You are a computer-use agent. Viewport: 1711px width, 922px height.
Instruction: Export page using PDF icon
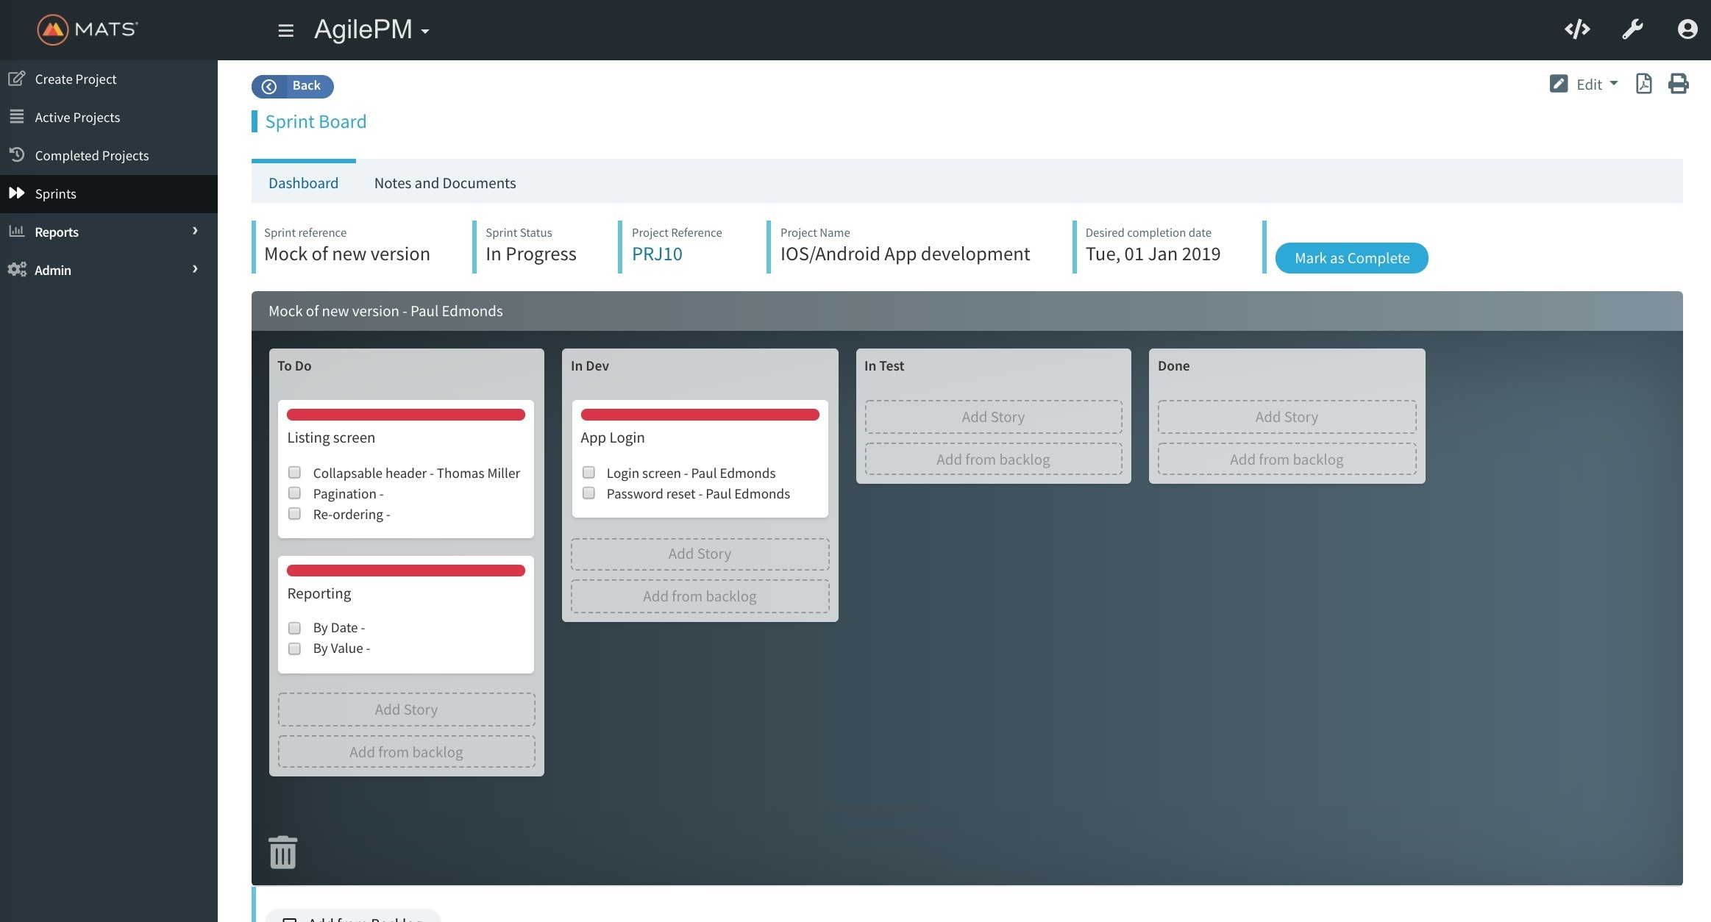(1643, 84)
